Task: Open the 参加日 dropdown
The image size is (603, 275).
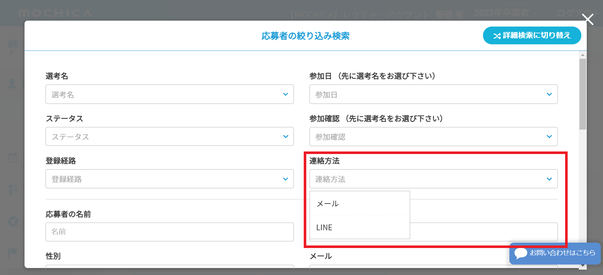Action: pyautogui.click(x=433, y=94)
